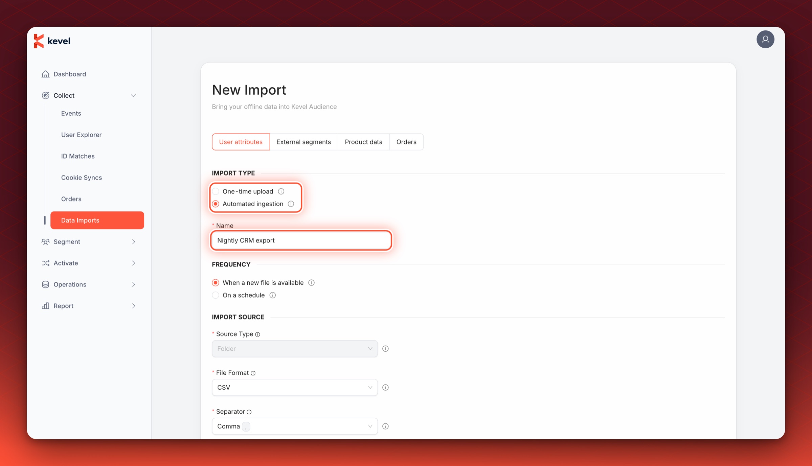The height and width of the screenshot is (466, 812).
Task: Collapse the Collect section chevron
Action: (133, 96)
